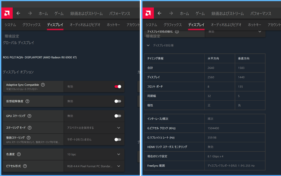The image size is (281, 176).
Task: Open パフォーマンス in the right window
Action: coord(261,14)
